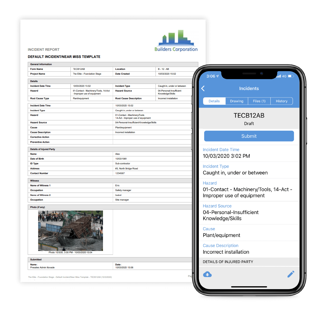Open the Files (1) tab
The height and width of the screenshot is (313, 324).
click(259, 101)
